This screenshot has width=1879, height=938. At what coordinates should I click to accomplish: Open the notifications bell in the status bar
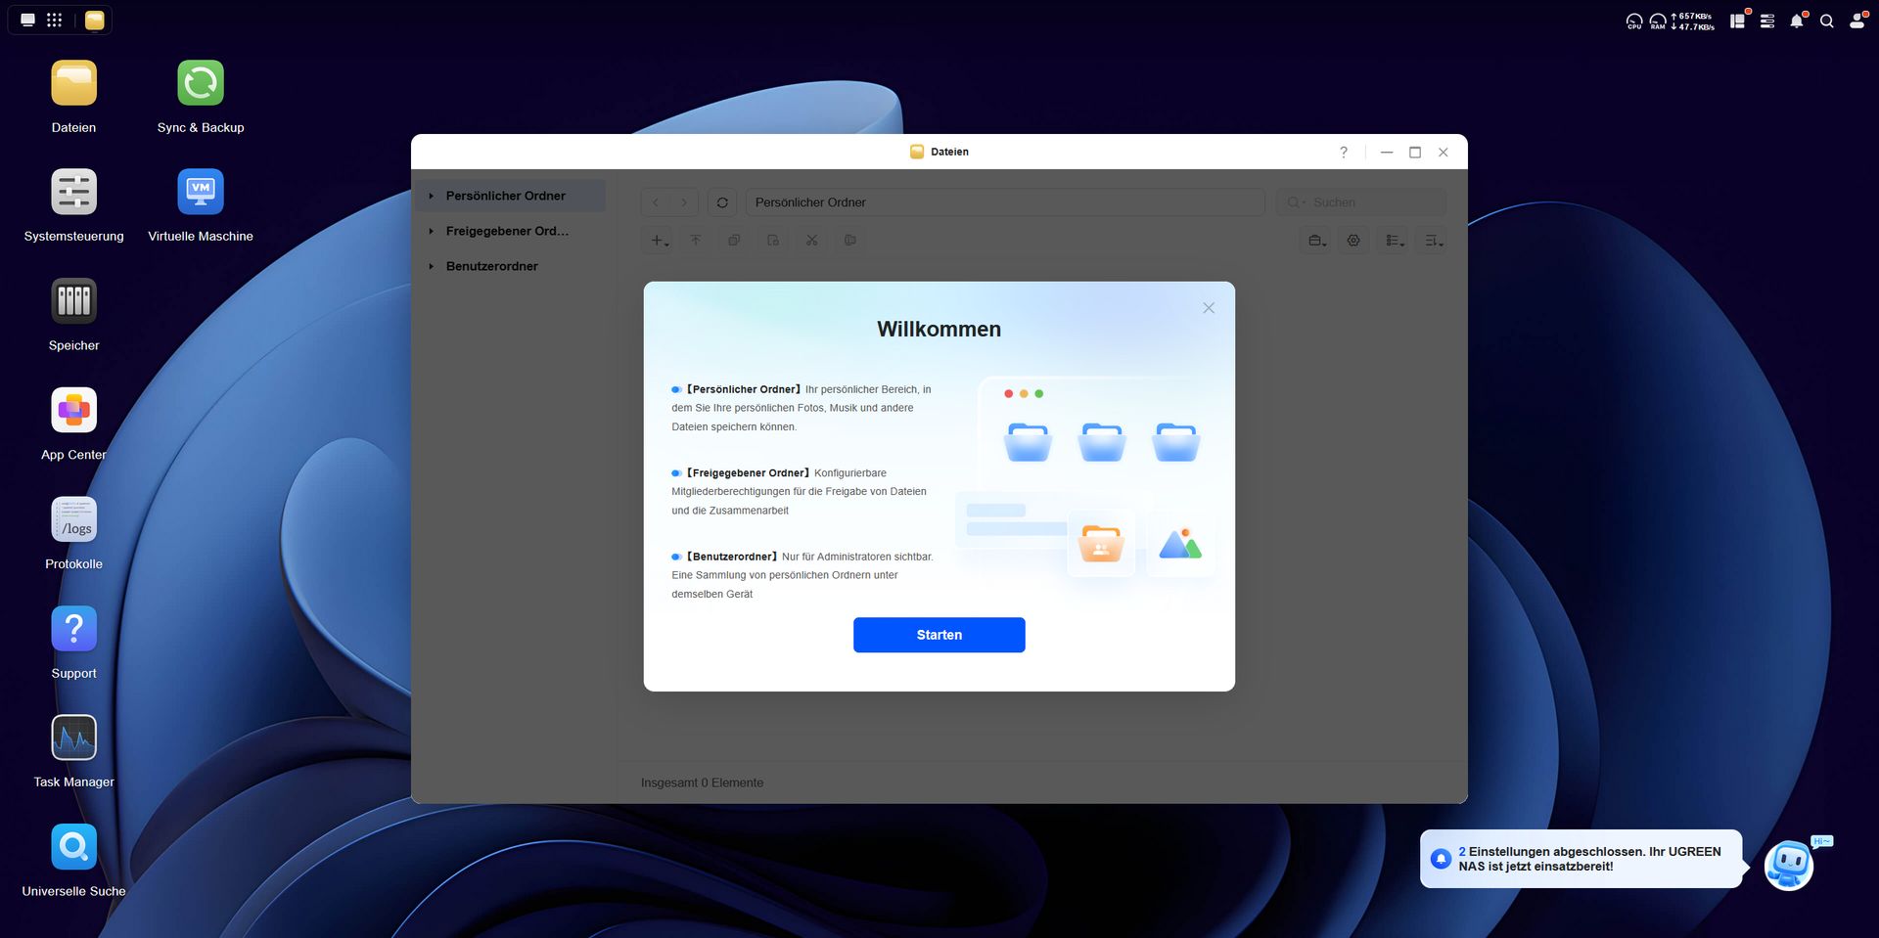click(1797, 20)
